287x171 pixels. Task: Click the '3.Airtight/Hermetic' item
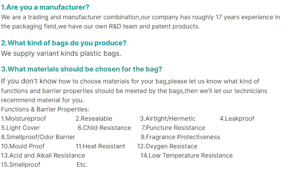coord(168,118)
